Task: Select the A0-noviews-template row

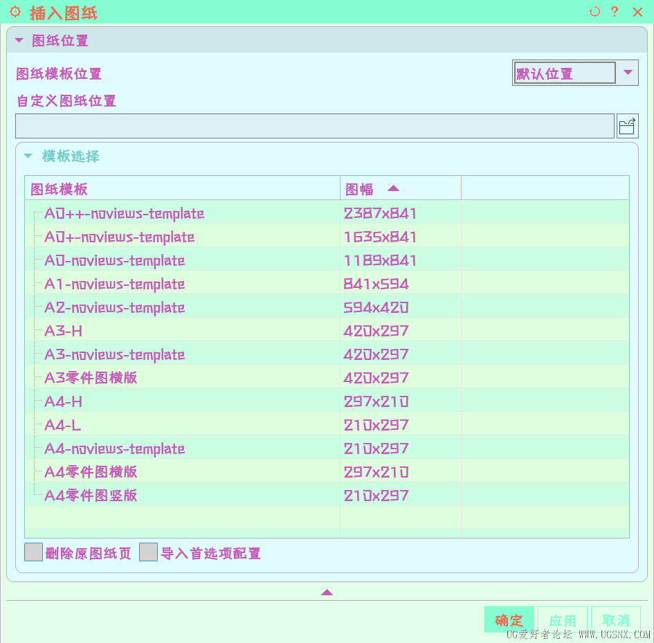Action: pyautogui.click(x=327, y=260)
